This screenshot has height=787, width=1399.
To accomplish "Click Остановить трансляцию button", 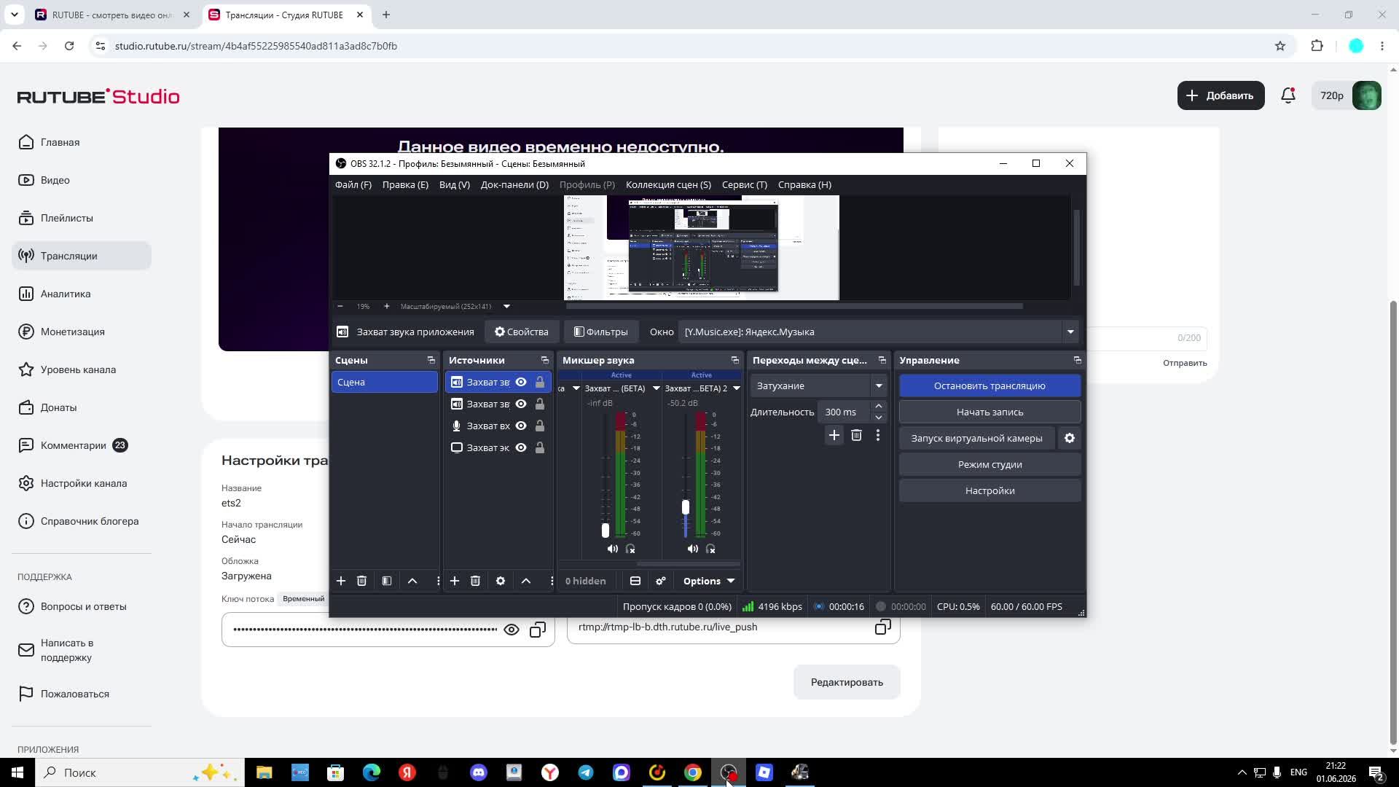I will click(x=990, y=385).
